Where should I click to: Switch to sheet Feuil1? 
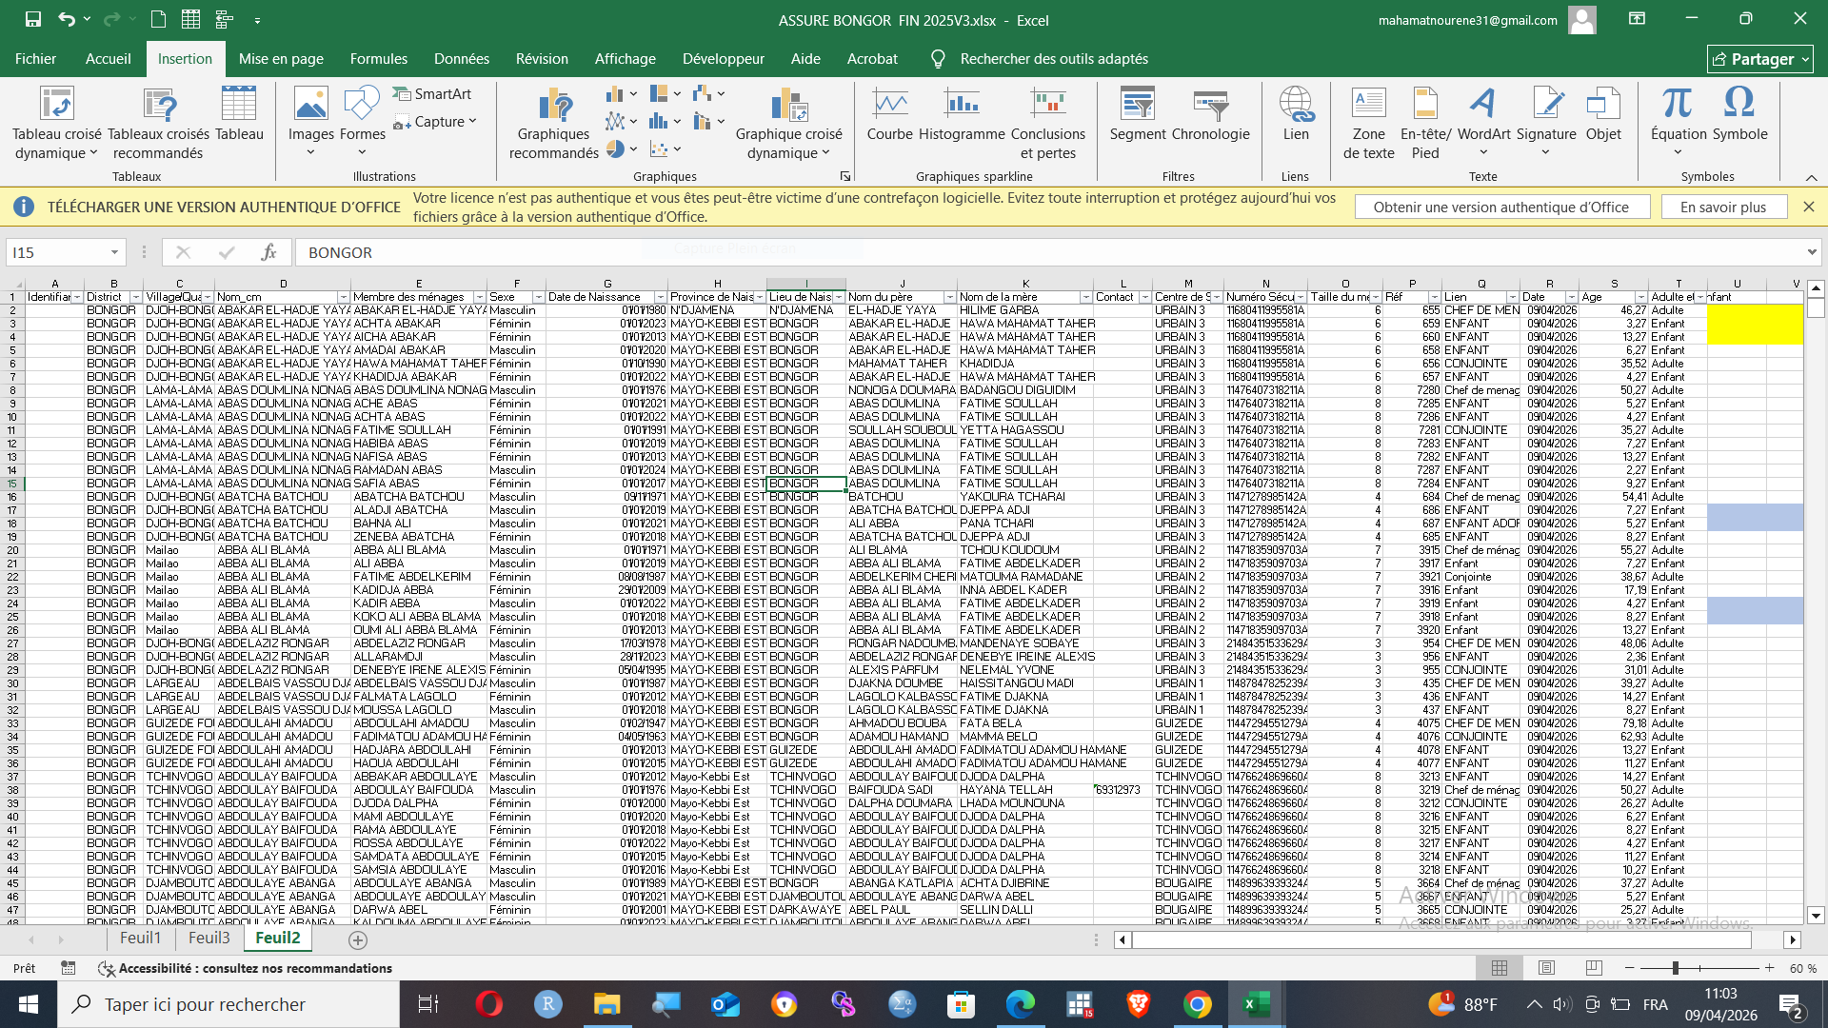tap(140, 939)
